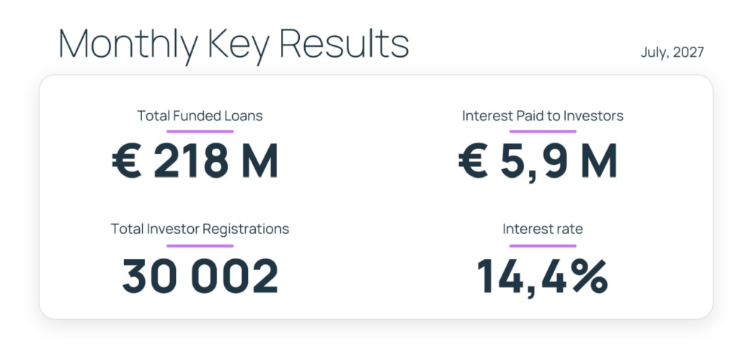Click the euro symbol before 218 M
Screen dimensions: 738x352
[126, 161]
